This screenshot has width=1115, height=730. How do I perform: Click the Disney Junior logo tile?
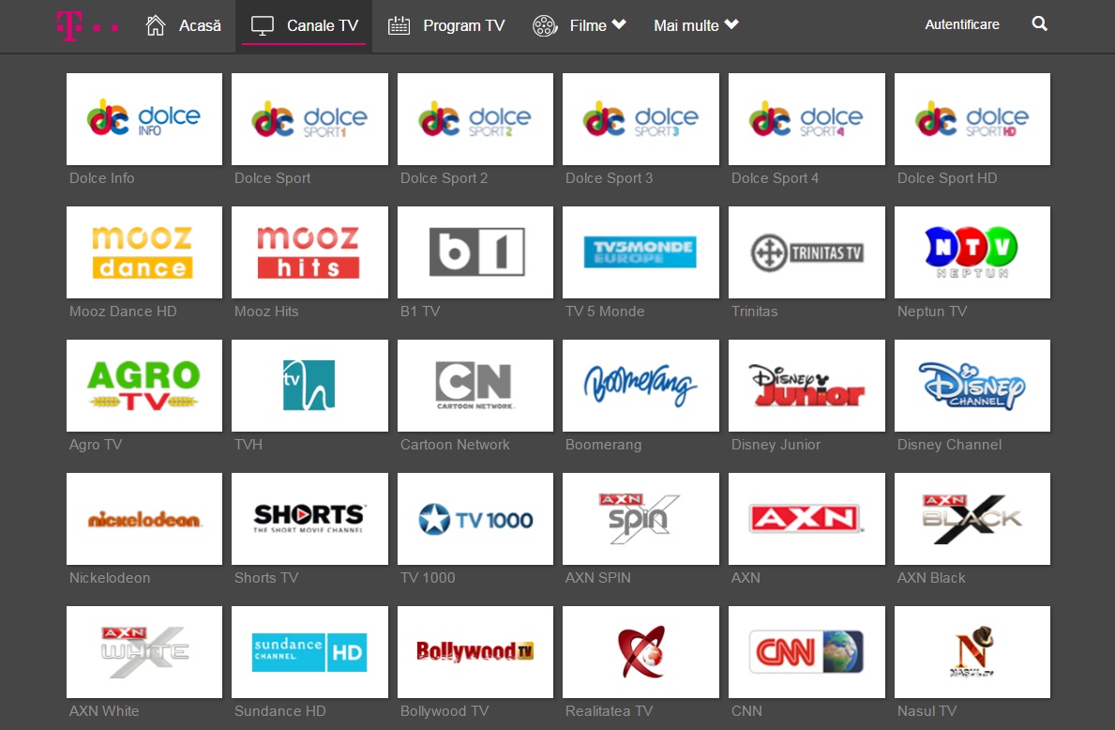(806, 385)
